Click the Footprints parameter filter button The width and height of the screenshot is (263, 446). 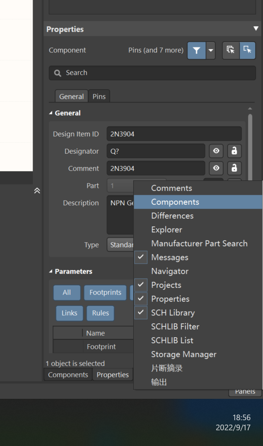click(105, 293)
